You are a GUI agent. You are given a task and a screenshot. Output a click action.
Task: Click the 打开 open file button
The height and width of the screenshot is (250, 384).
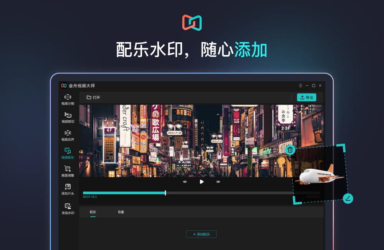click(x=93, y=97)
